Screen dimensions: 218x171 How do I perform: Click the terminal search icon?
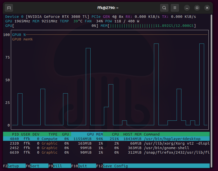pyautogui.click(x=164, y=8)
